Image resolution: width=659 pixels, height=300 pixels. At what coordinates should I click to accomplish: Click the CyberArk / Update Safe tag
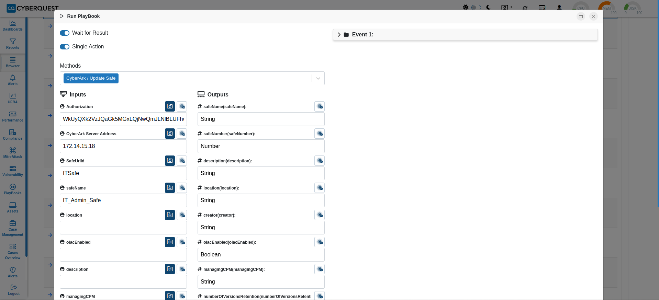[91, 78]
